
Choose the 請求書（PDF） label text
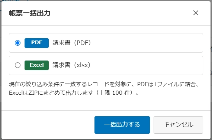click(71, 43)
